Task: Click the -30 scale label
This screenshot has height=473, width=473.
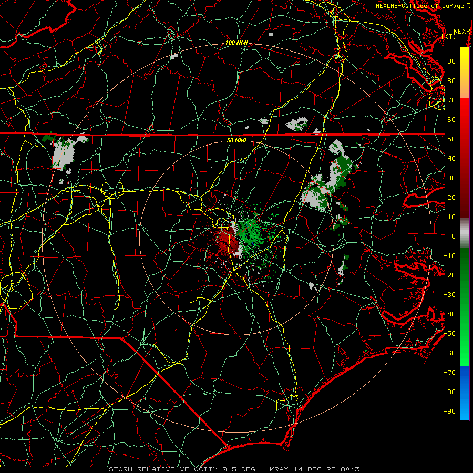Action: click(x=449, y=295)
